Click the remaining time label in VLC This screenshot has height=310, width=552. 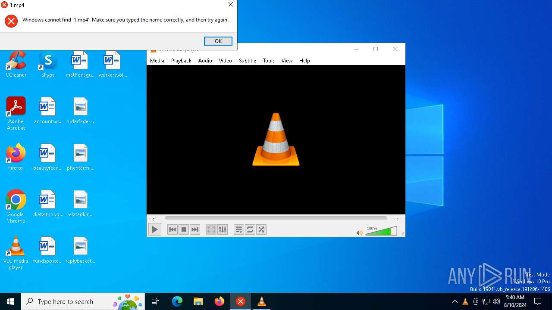[x=398, y=219]
